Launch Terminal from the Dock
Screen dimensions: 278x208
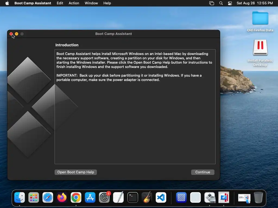(132, 197)
